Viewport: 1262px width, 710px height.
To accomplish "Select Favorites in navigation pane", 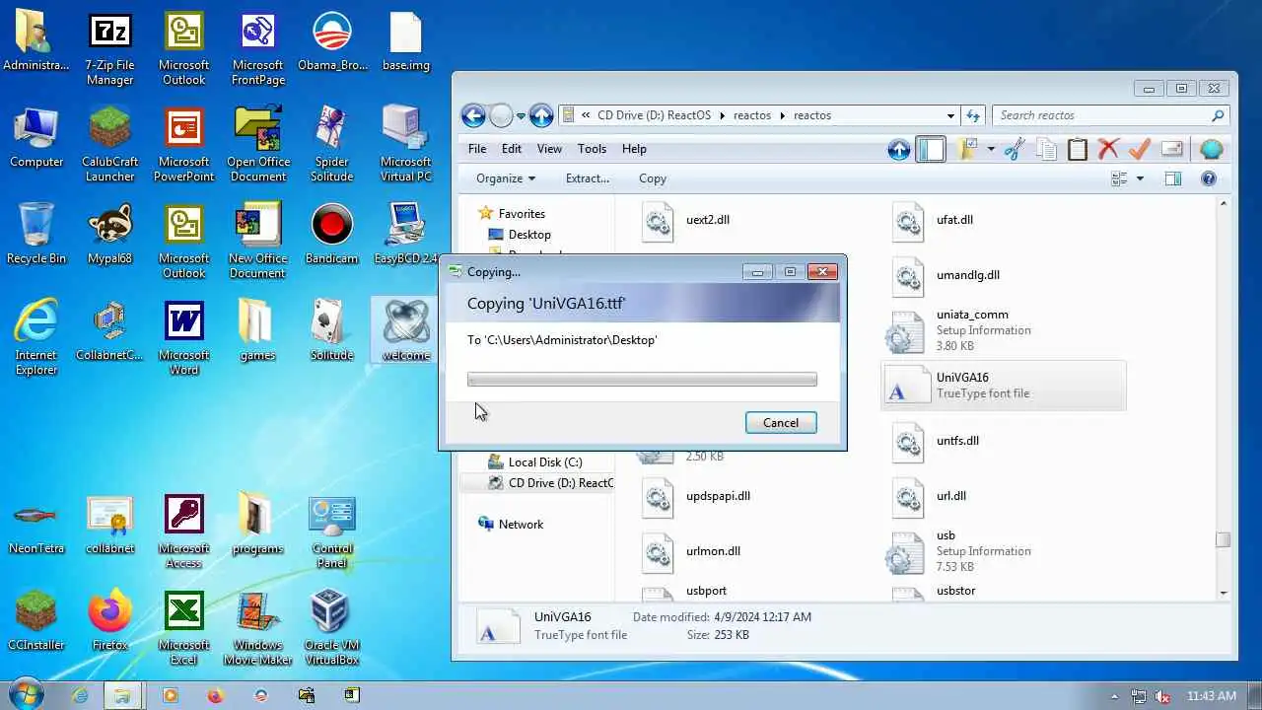I will [x=522, y=214].
